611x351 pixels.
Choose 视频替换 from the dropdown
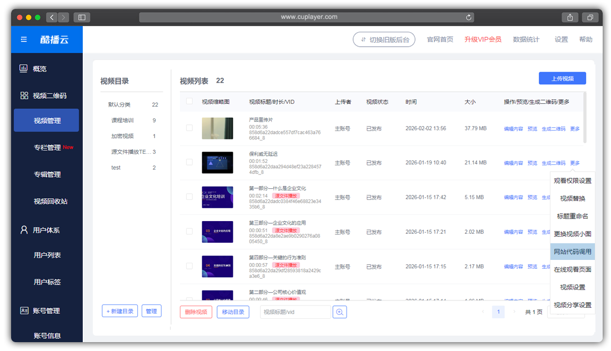click(573, 198)
